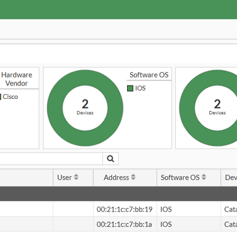Click the dark gray group header row
This screenshot has height=232, width=237.
(x=118, y=193)
